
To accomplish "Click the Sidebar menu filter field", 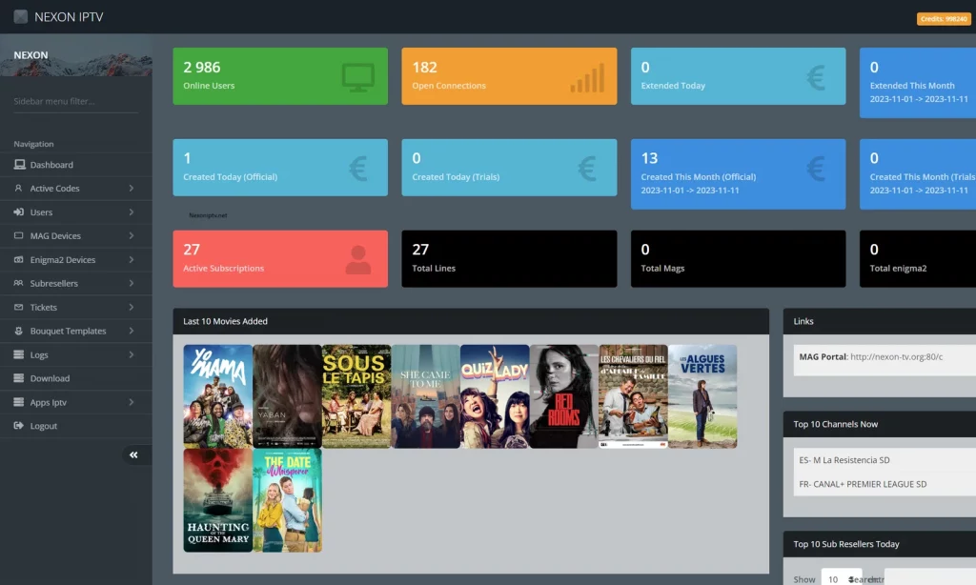I will click(76, 101).
